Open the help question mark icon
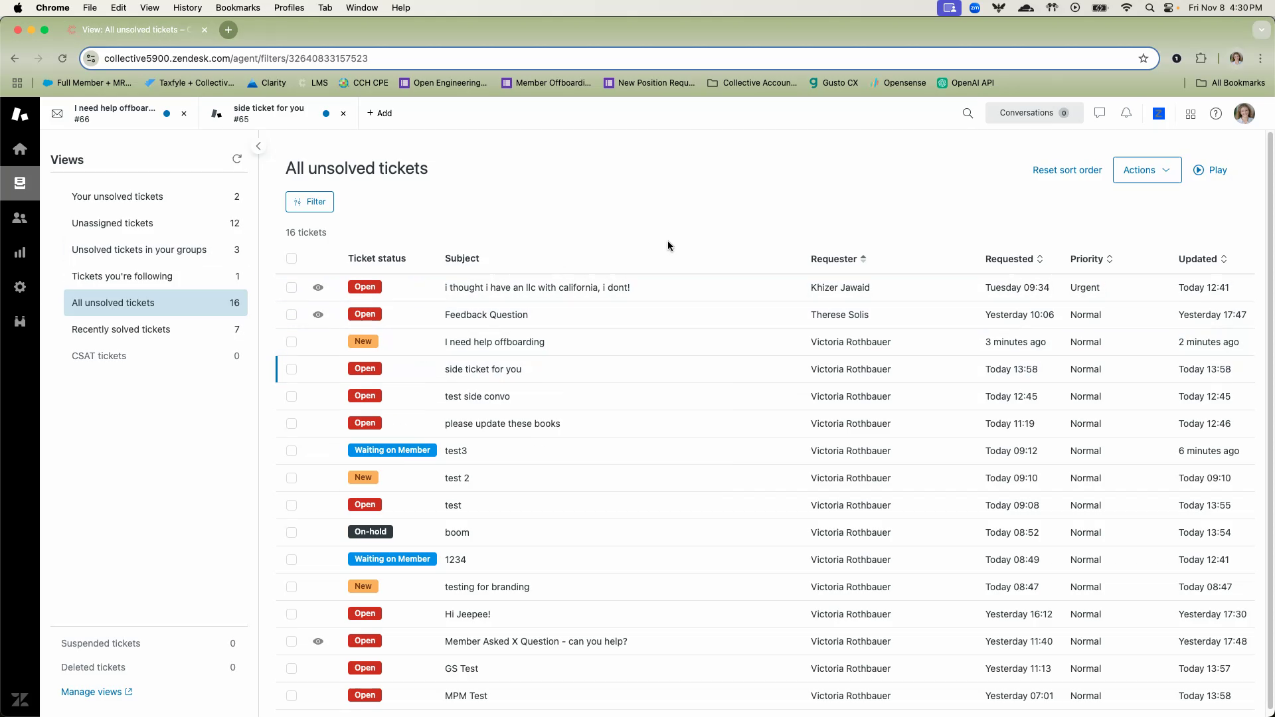Viewport: 1275px width, 717px height. [x=1215, y=114]
